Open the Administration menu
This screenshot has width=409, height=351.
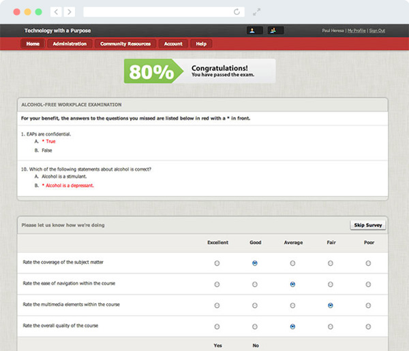pyautogui.click(x=70, y=44)
